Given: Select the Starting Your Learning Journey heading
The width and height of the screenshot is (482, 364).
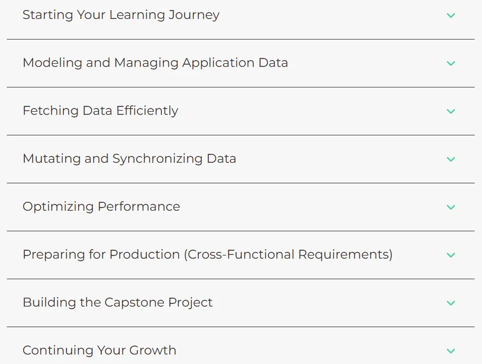Looking at the screenshot, I should click(x=121, y=15).
